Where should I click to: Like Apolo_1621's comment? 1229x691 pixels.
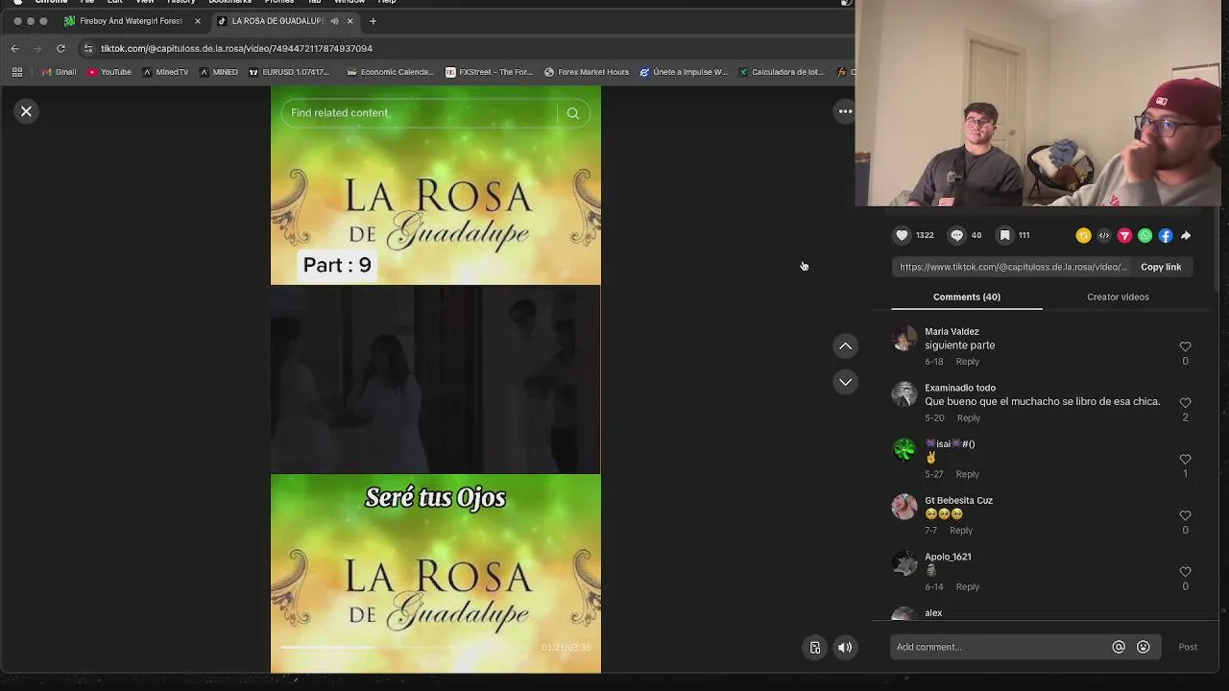pyautogui.click(x=1185, y=573)
